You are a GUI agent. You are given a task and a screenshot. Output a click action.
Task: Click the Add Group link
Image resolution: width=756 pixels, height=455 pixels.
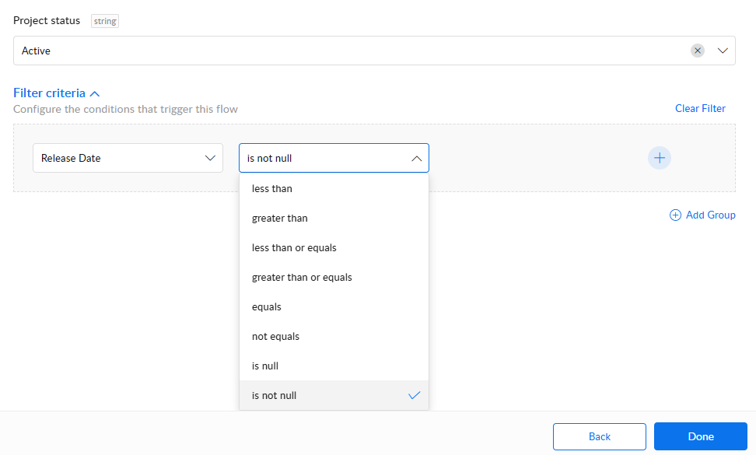pyautogui.click(x=710, y=215)
